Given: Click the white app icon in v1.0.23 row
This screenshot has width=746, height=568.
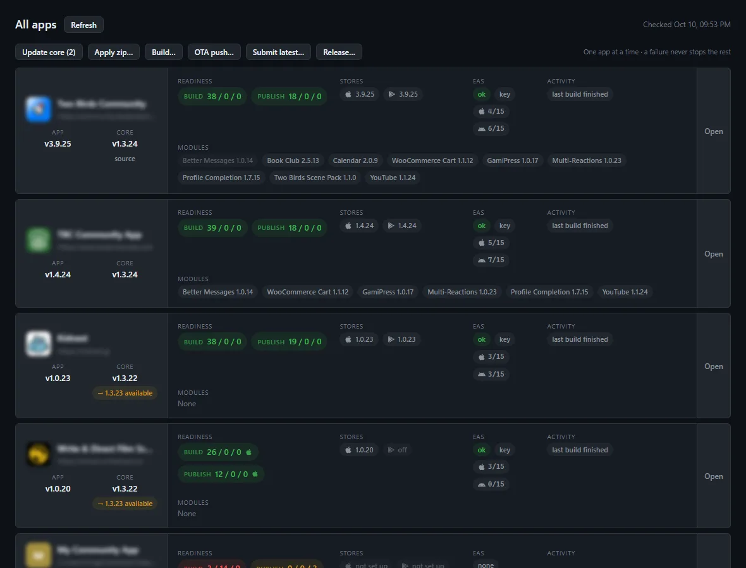Looking at the screenshot, I should pos(38,344).
